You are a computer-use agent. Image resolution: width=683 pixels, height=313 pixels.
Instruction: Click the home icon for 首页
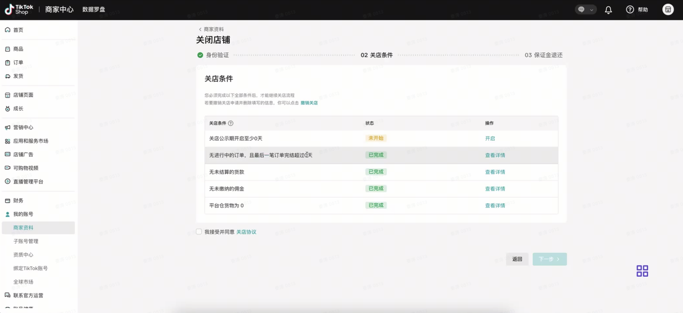coord(7,30)
